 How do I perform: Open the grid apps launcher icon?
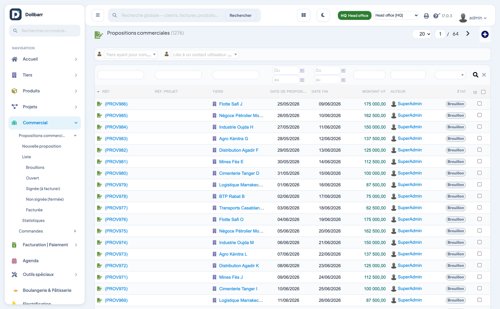click(304, 15)
